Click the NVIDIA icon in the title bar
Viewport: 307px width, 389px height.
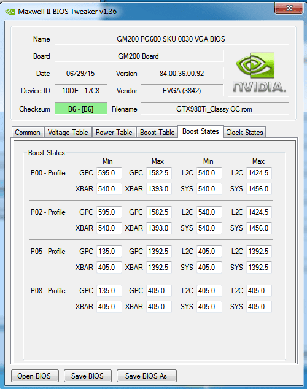(10, 12)
